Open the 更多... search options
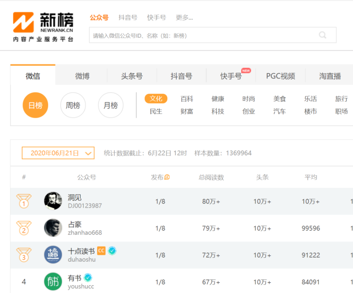 (x=184, y=18)
